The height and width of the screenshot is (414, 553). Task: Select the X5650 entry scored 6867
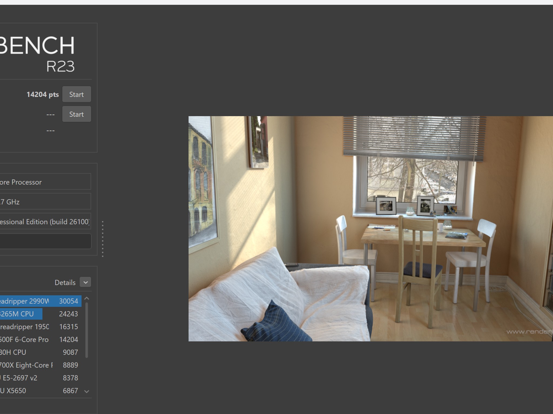point(41,391)
